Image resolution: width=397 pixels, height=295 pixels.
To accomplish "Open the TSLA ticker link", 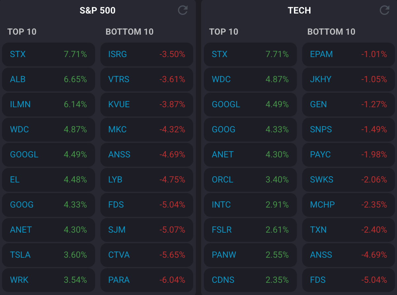I will coord(20,255).
